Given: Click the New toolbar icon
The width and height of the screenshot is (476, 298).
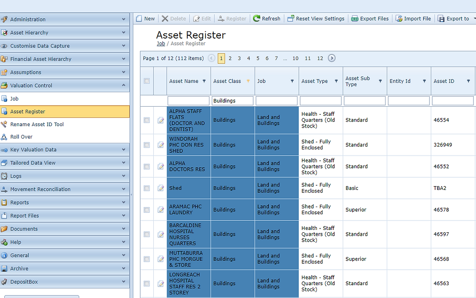Looking at the screenshot, I should pos(139,19).
